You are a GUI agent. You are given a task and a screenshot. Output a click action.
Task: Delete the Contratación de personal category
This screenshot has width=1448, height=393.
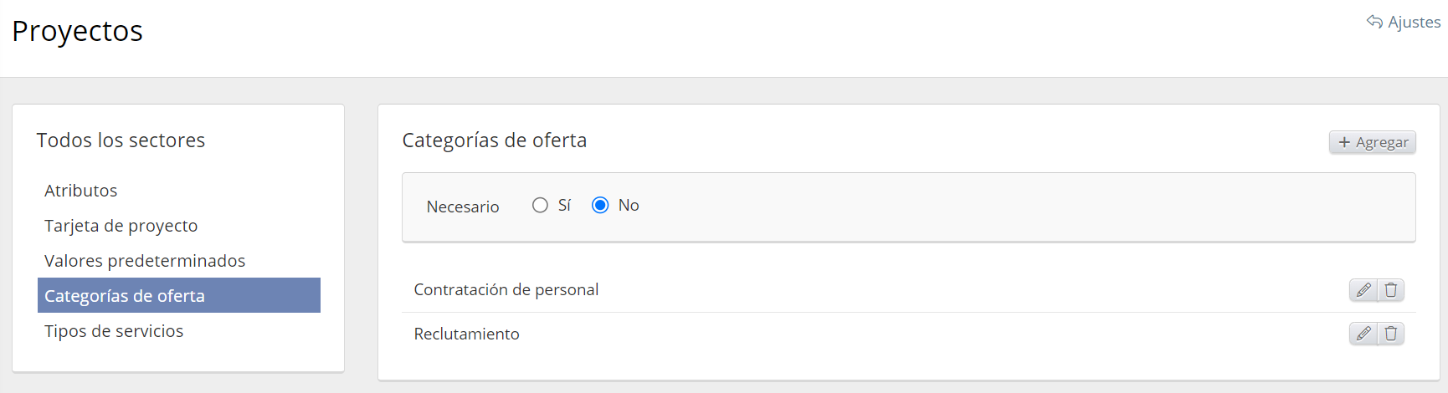point(1391,290)
